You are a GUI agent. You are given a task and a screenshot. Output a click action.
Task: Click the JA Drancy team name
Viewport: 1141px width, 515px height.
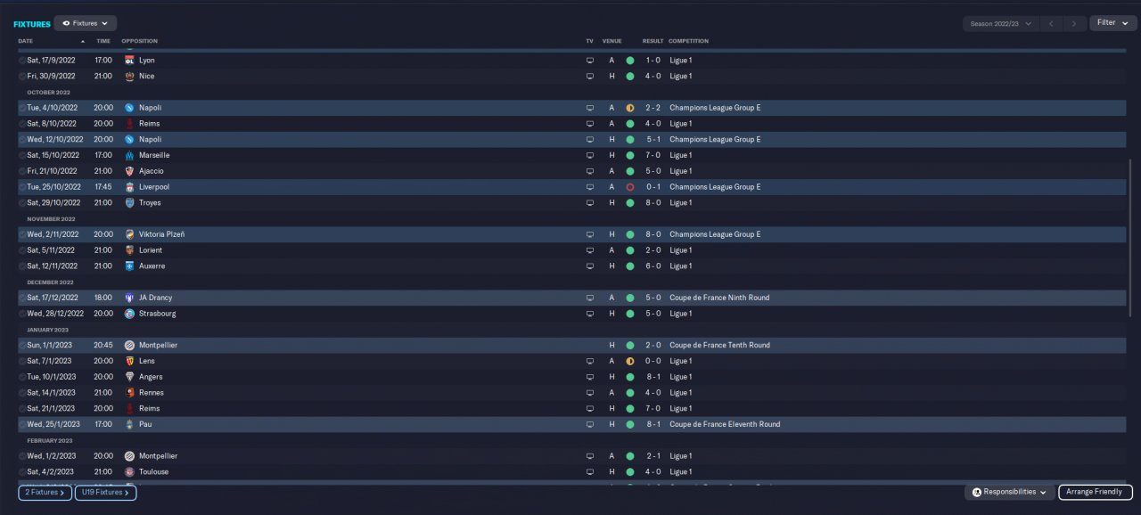[x=156, y=298]
